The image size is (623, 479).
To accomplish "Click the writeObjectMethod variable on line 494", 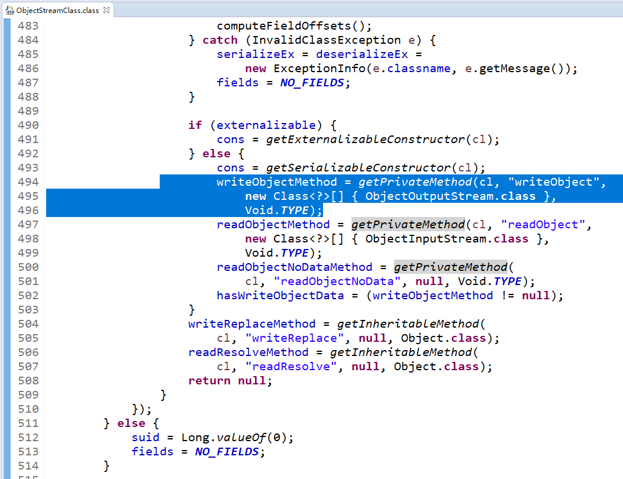I will tap(276, 182).
